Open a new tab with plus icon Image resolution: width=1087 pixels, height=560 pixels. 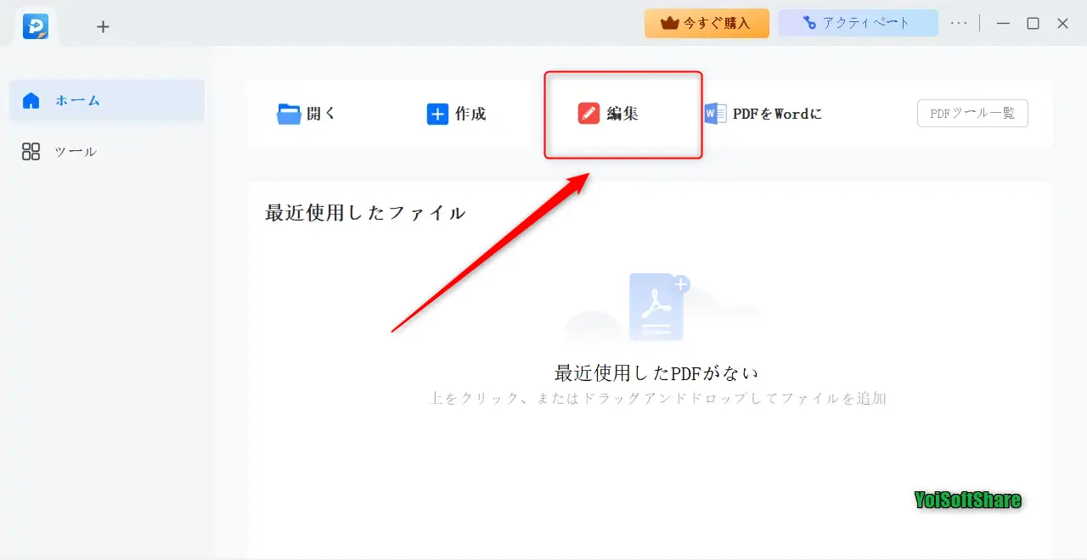click(x=103, y=26)
